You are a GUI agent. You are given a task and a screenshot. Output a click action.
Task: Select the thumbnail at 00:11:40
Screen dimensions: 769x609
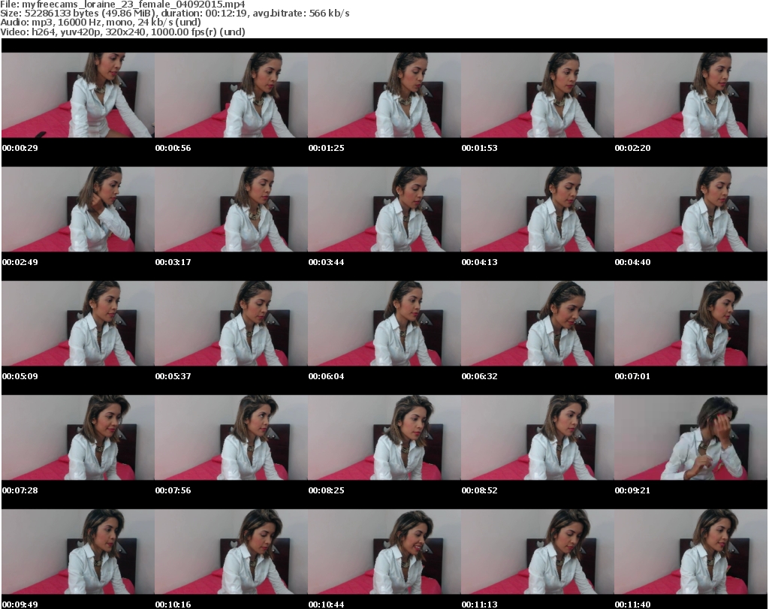691,552
